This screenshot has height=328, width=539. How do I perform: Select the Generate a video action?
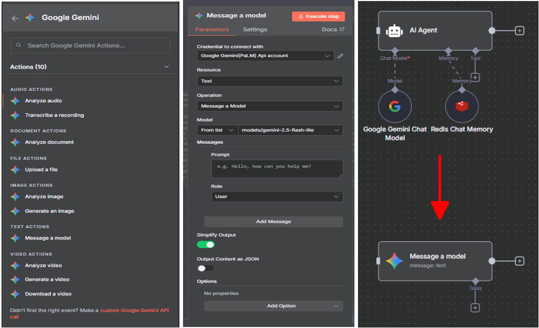pyautogui.click(x=47, y=279)
